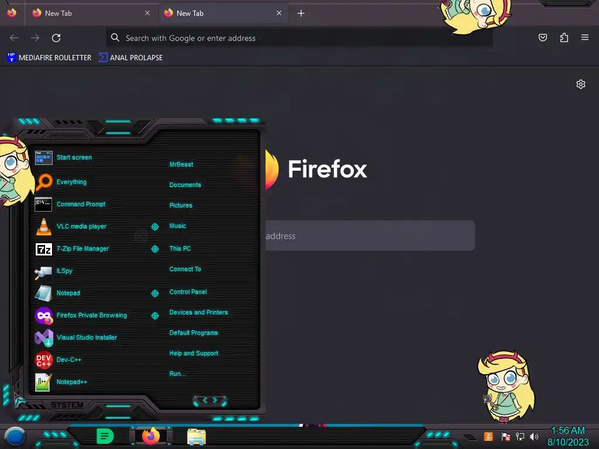Screen dimensions: 599x449
Task: Expand VLC media player jump list arrow
Action: click(155, 227)
